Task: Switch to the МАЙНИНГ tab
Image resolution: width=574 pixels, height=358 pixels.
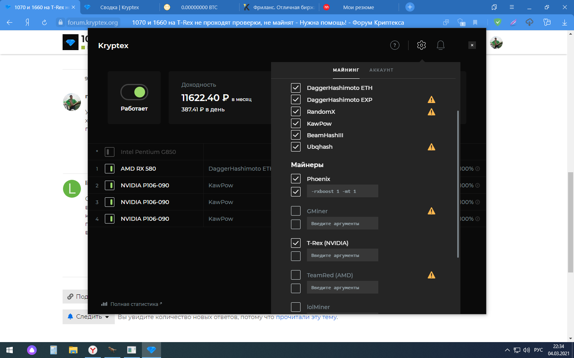Action: (346, 70)
